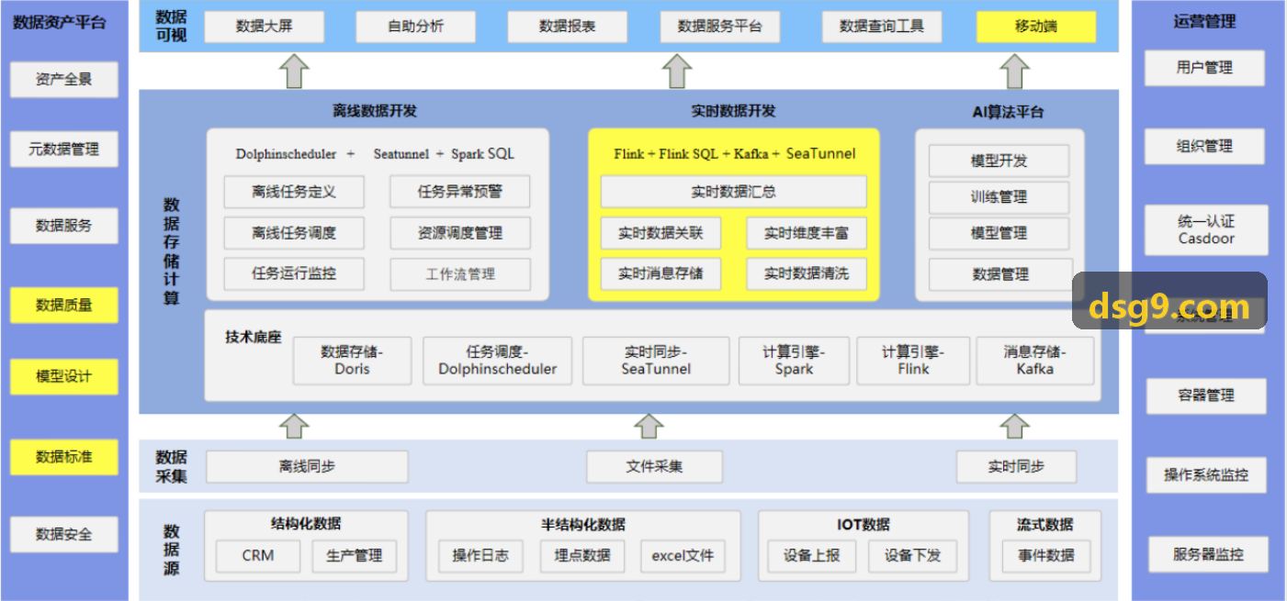Select the 任务运行监控 box

294,273
